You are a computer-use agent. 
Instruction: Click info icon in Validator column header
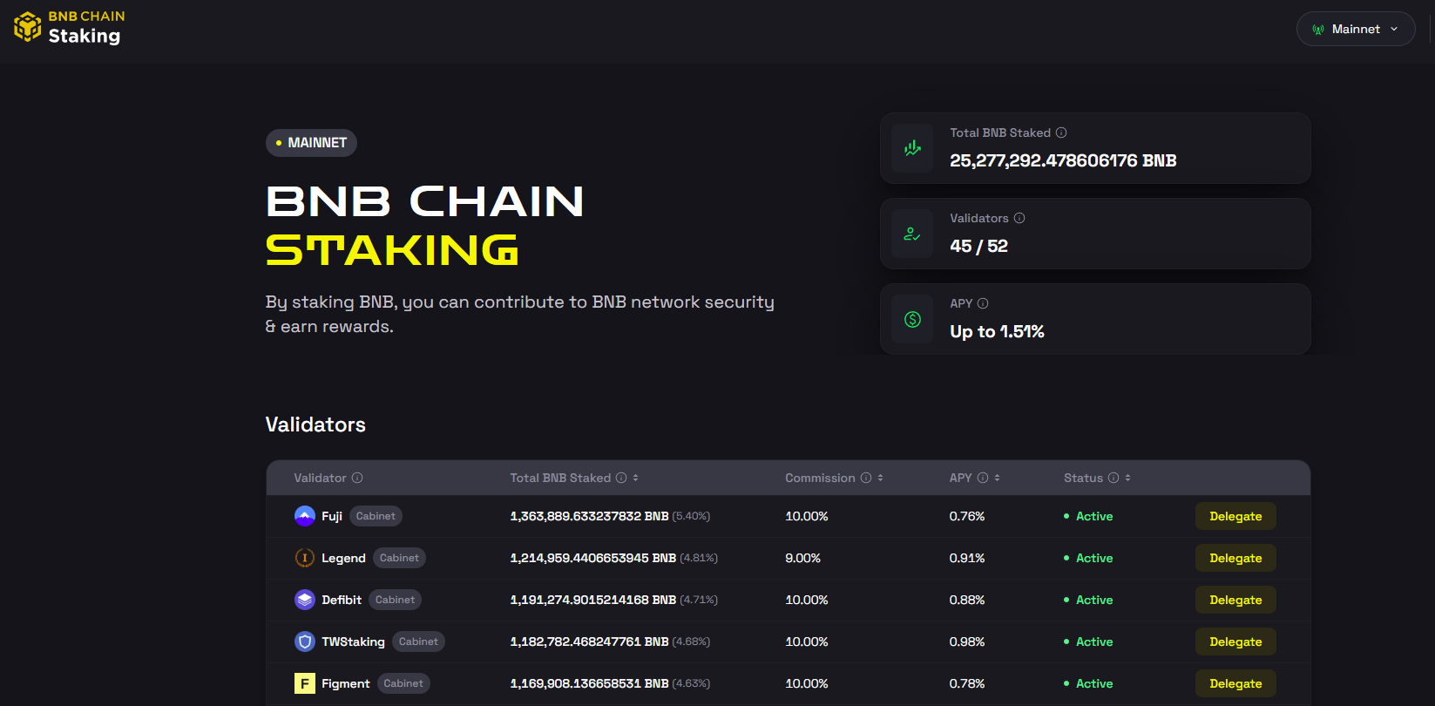[357, 478]
